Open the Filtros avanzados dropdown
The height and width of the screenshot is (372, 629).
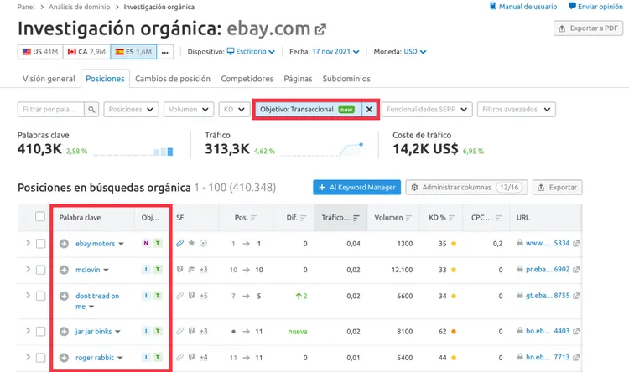click(x=517, y=110)
